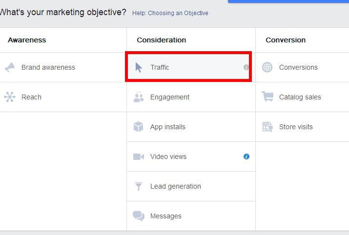Click the Brand awareness megaphone icon
This screenshot has width=349, height=235.
point(10,67)
